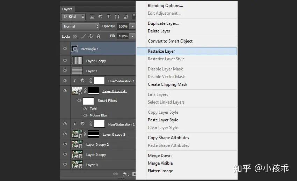Disable the Motion Blur filter eye
The image size is (297, 181).
(x=85, y=115)
